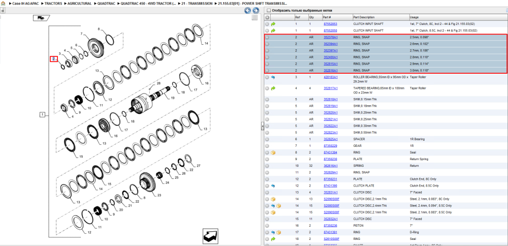508x246 pixels.
Task: Click plus icon for snap ring 352378A1
Action: pos(267,37)
